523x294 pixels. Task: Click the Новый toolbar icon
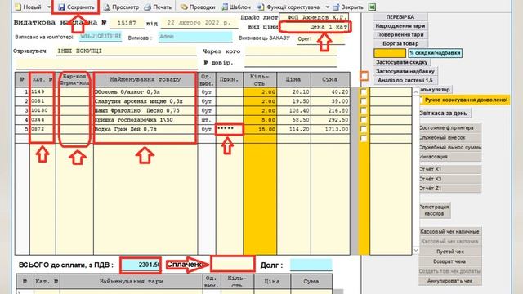pyautogui.click(x=18, y=7)
